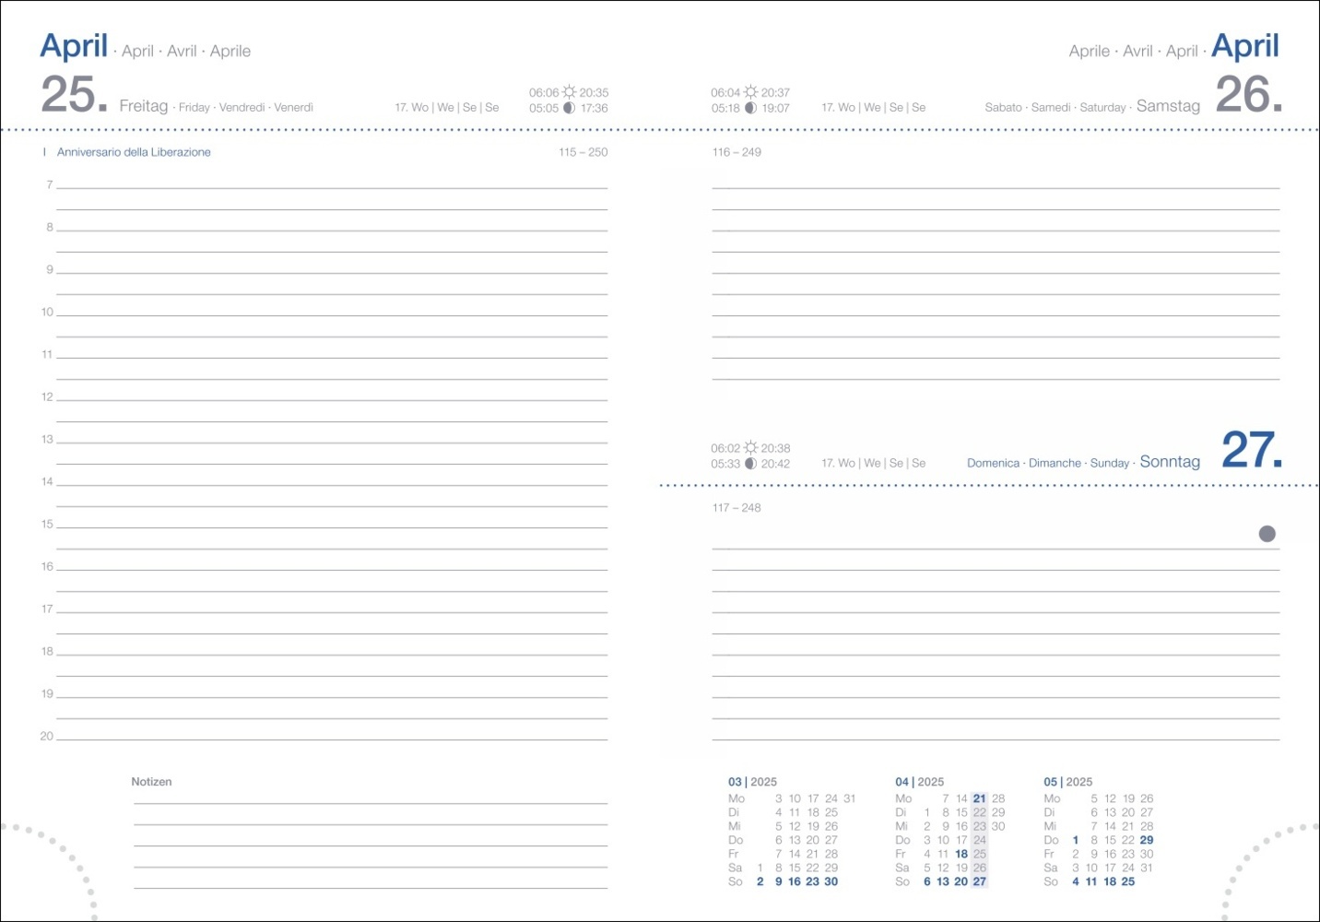Click the 20 hour label in Friday schedule
The height and width of the screenshot is (922, 1320).
click(47, 737)
